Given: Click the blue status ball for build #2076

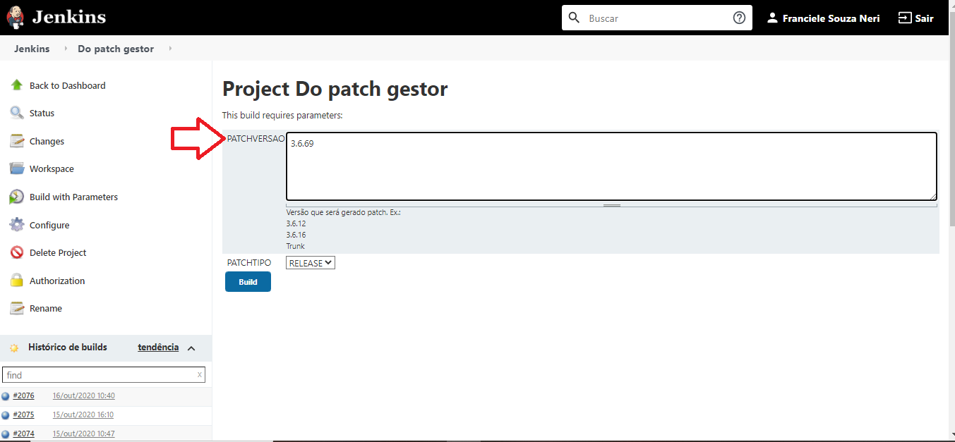Looking at the screenshot, I should 6,396.
